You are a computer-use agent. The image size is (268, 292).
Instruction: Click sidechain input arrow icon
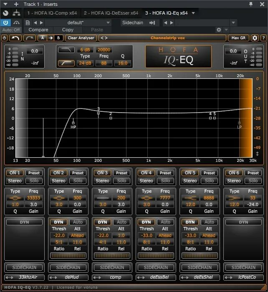[x=152, y=23]
